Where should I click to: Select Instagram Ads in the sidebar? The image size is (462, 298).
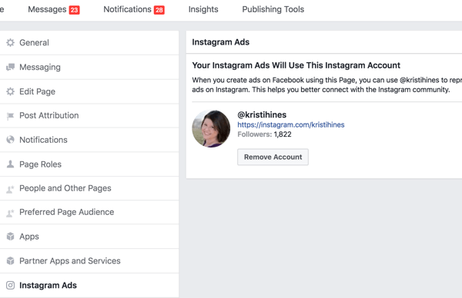[x=89, y=286]
